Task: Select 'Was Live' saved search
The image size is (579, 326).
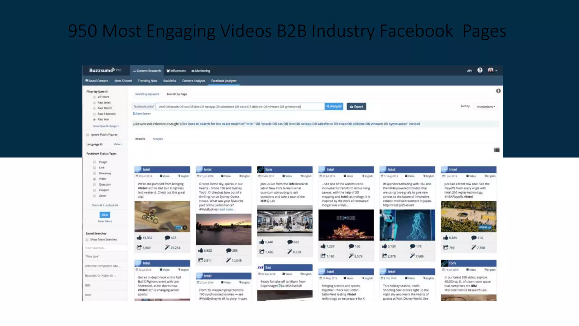Action: click(x=92, y=256)
